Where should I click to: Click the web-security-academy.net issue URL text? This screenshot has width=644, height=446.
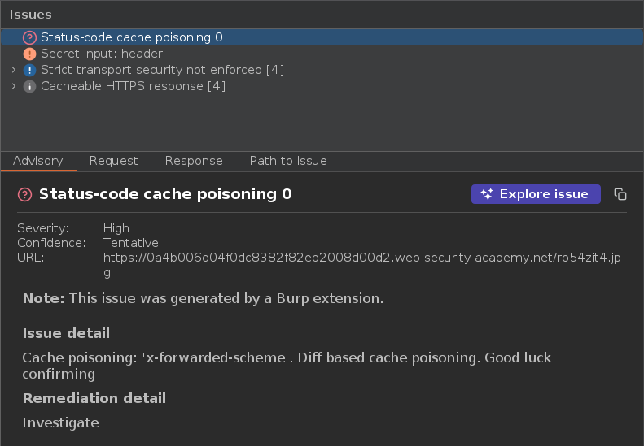point(361,258)
